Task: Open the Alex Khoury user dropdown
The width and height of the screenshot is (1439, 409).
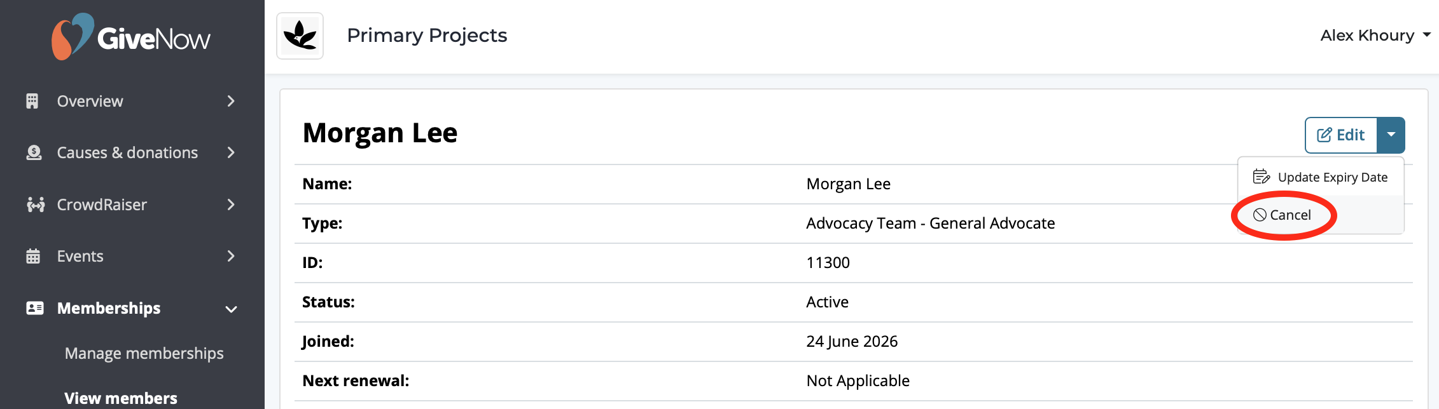Action: click(1375, 35)
